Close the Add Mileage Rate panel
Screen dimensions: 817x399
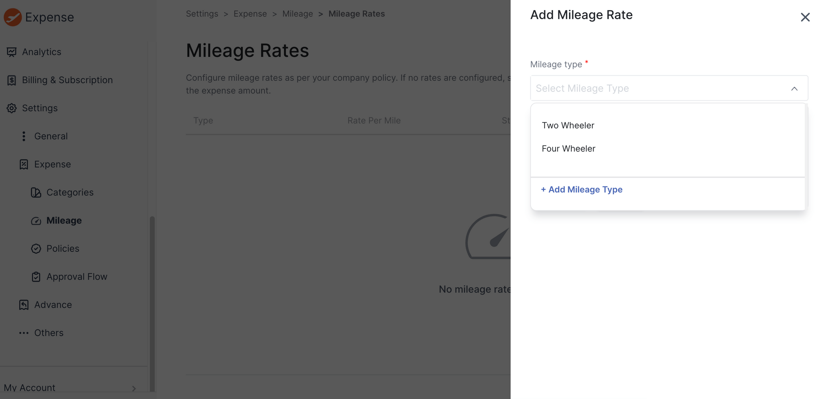pos(805,17)
